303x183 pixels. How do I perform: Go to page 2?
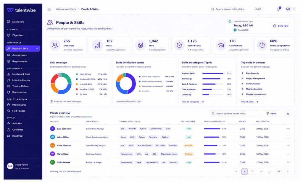point(253,171)
